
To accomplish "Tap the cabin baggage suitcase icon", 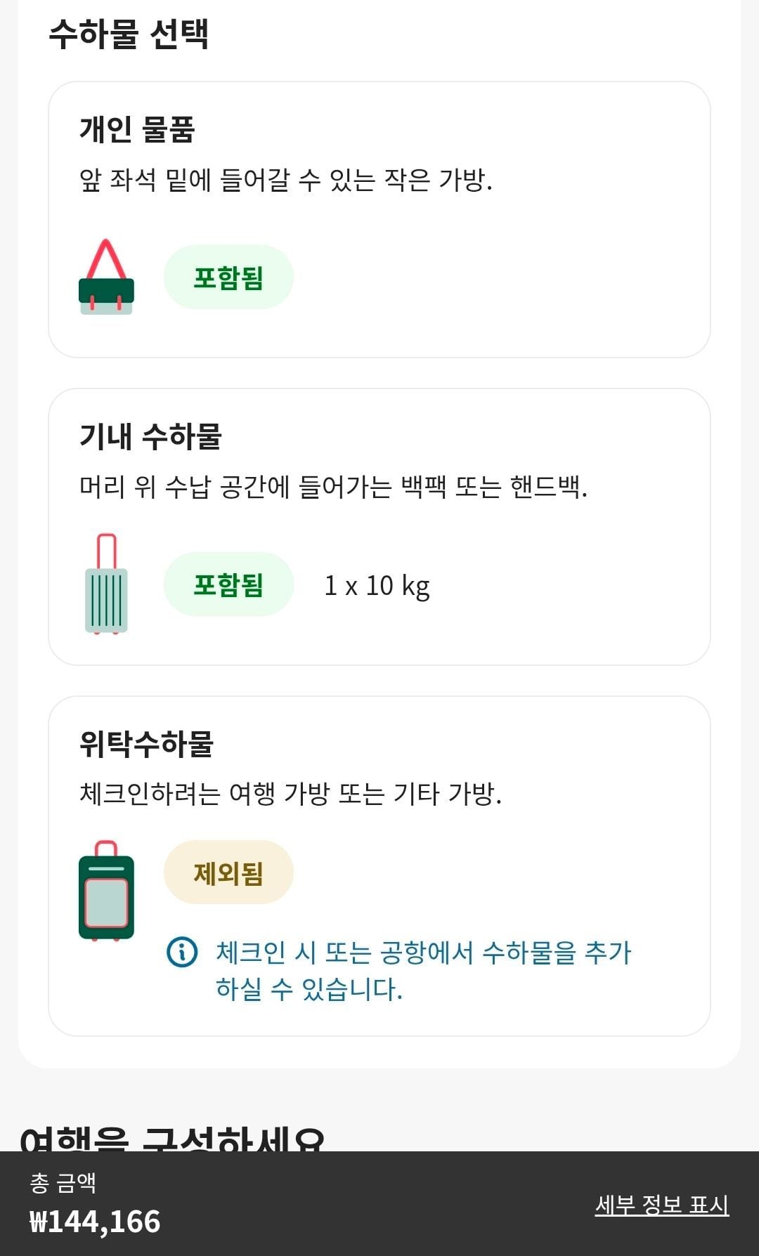I will click(x=106, y=584).
